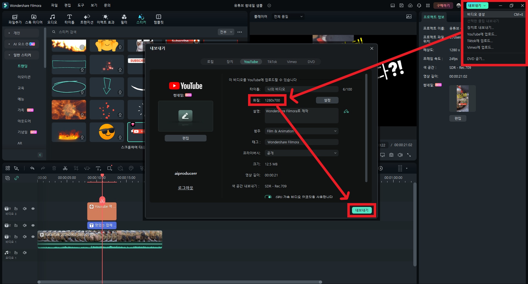Viewport: 528px width, 284px height.
Task: Open the 이펙트 효과 effects panel
Action: [106, 19]
